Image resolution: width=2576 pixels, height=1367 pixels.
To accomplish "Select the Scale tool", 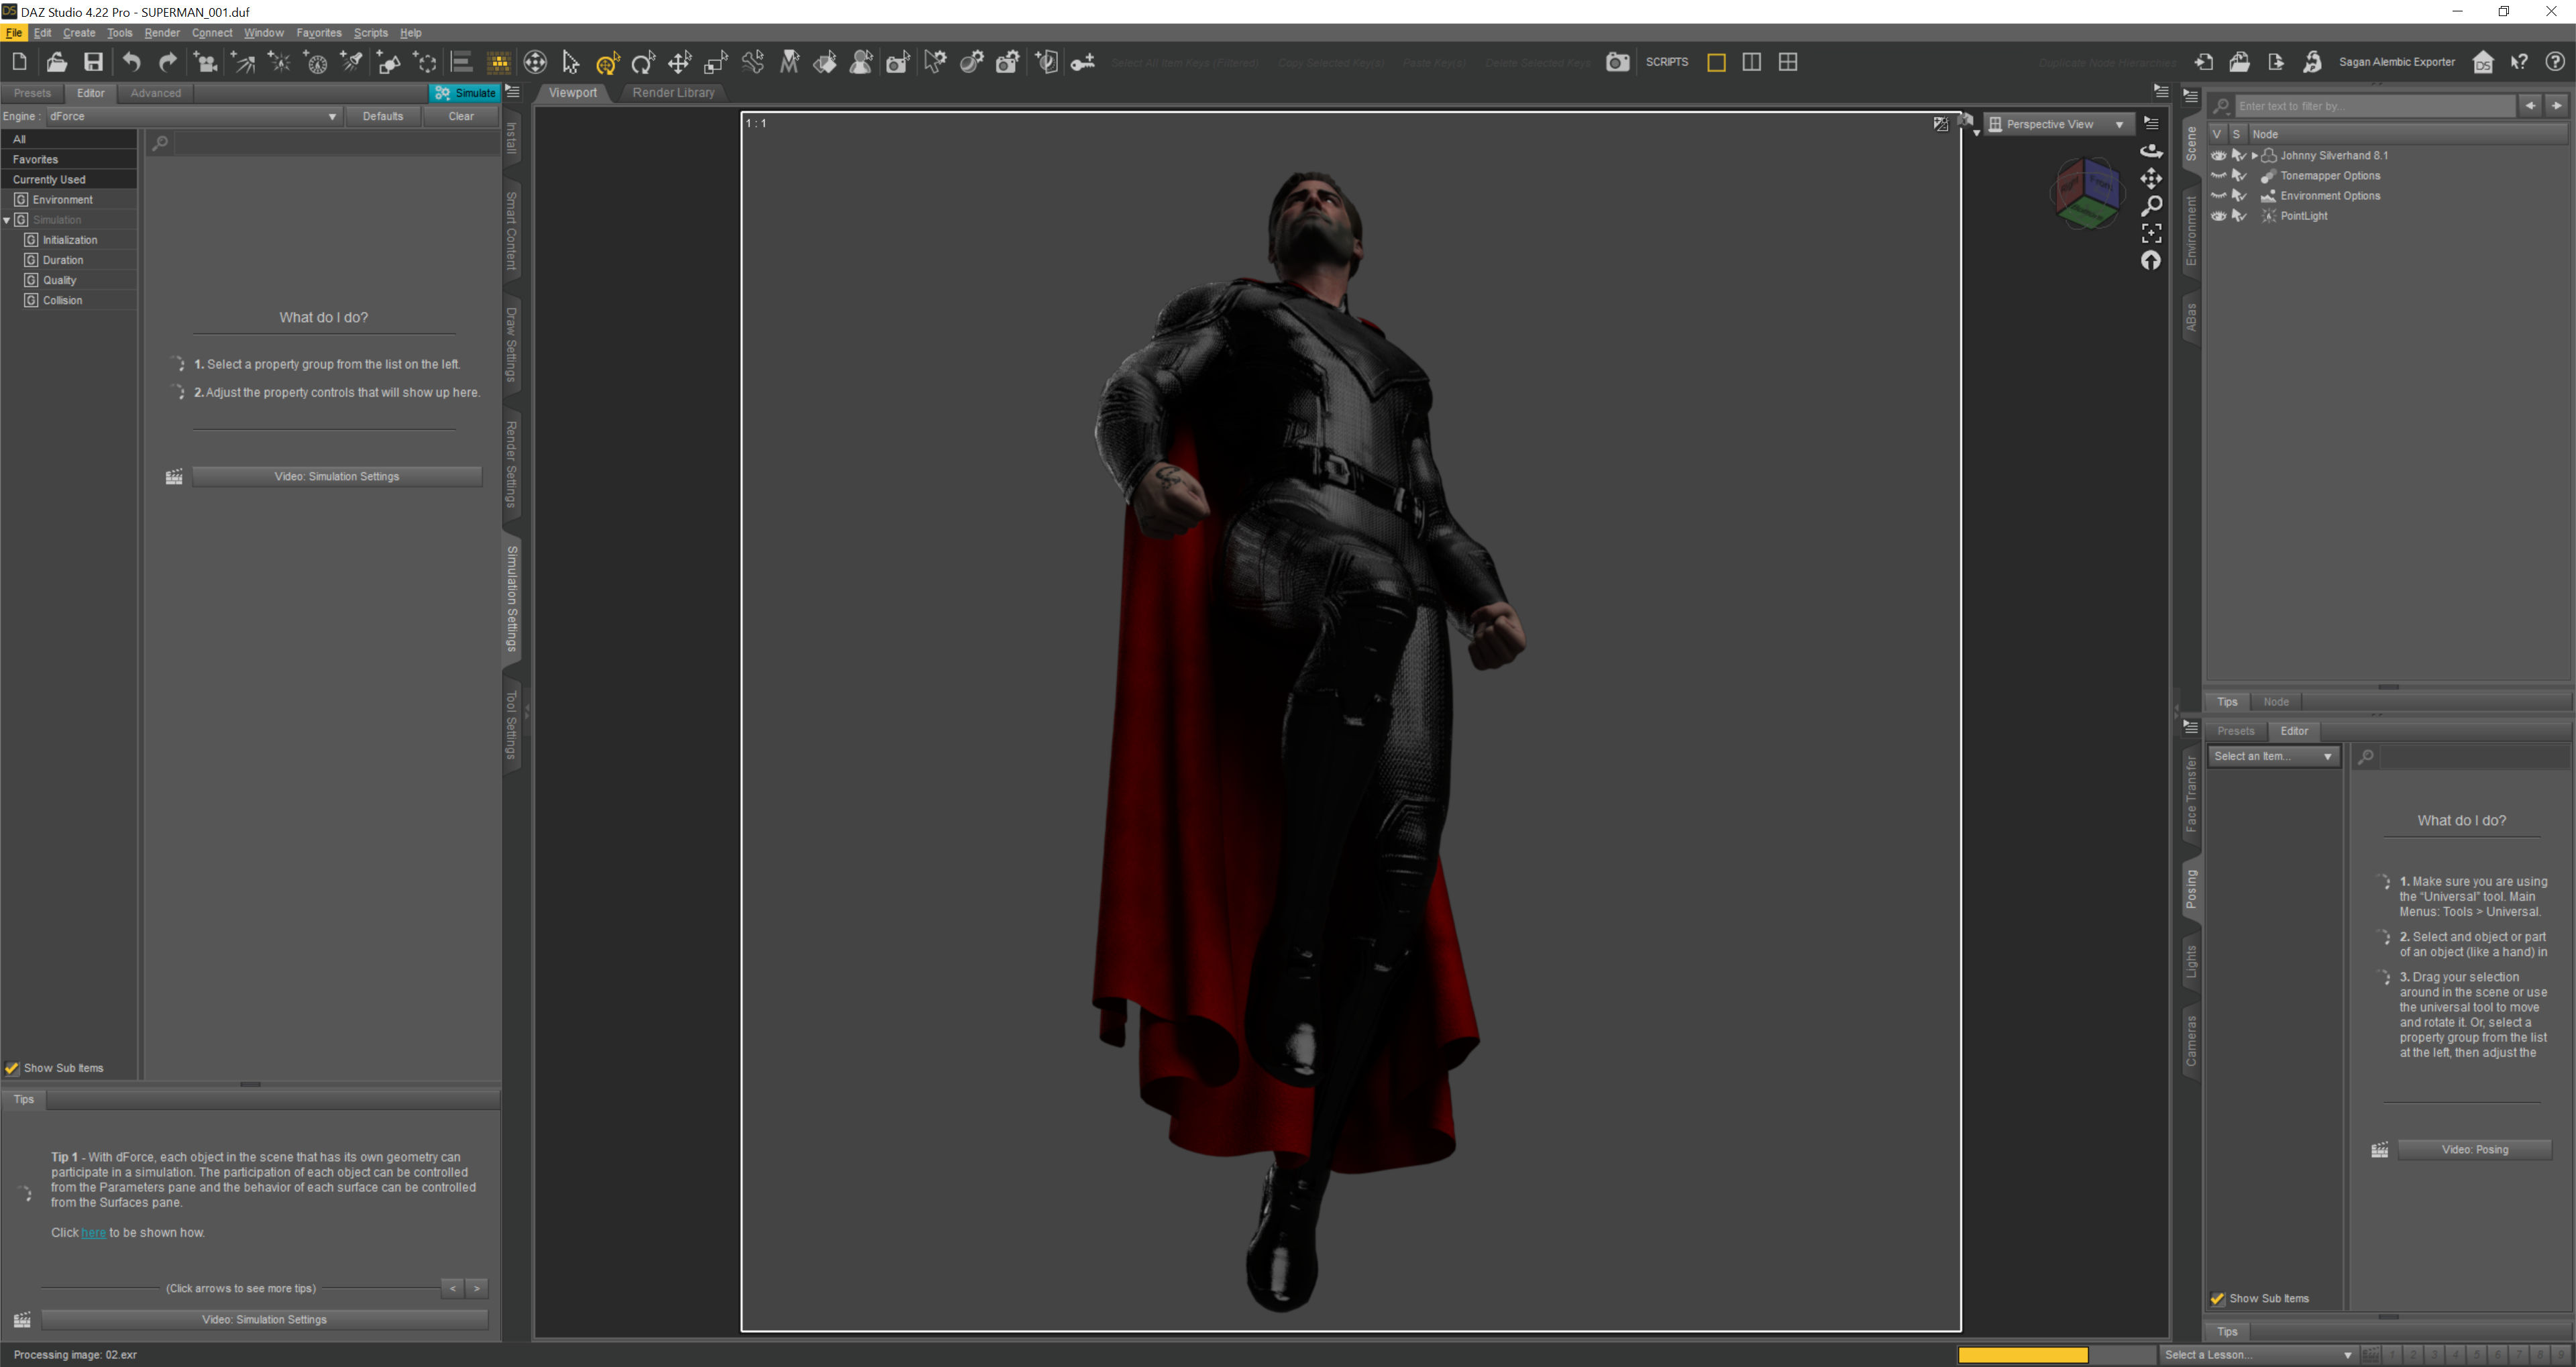I will tap(716, 62).
